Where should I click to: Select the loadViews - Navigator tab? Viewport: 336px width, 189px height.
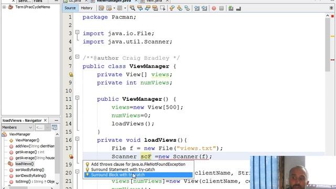[22, 120]
